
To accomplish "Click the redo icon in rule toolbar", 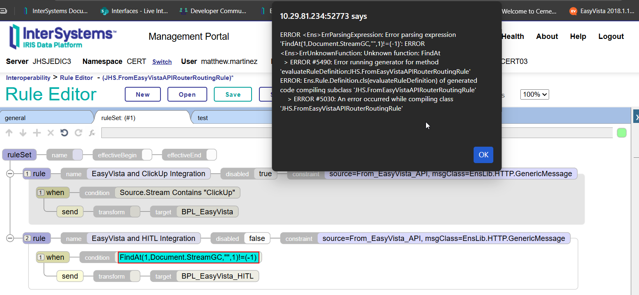I will [x=78, y=133].
